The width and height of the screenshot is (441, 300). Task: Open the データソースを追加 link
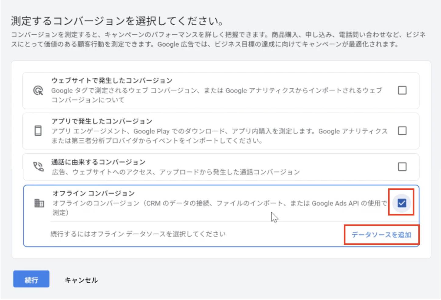click(x=381, y=235)
